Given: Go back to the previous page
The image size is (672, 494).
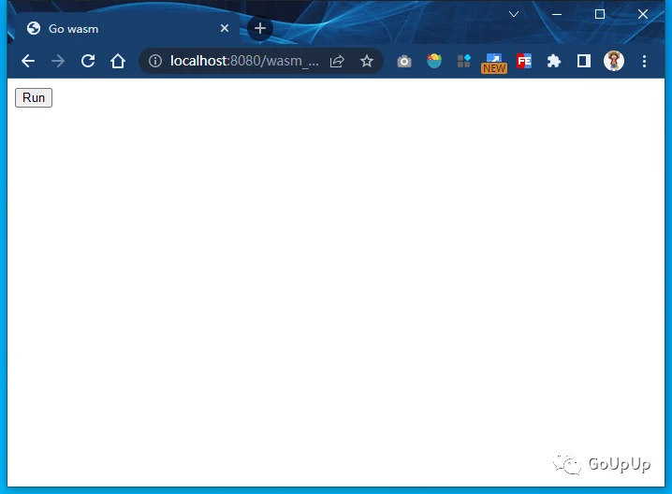Looking at the screenshot, I should 28,61.
